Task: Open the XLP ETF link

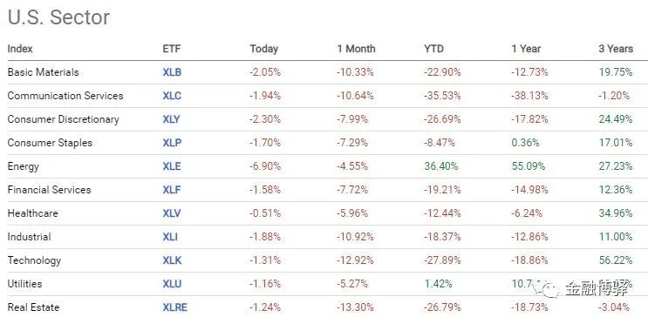Action: pos(172,143)
